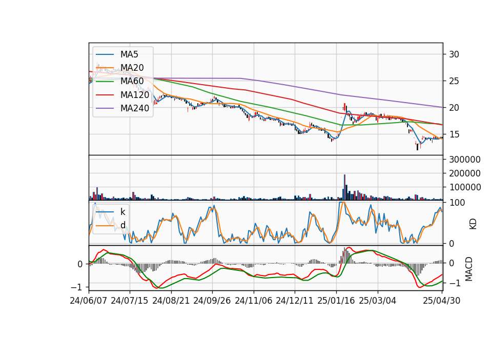Click the 25/04/30 date axis label
This screenshot has height=354, width=492.
click(442, 301)
